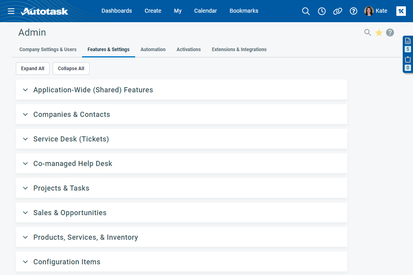Viewport: 413px width, 275px height.
Task: Open the Create menu
Action: (153, 11)
